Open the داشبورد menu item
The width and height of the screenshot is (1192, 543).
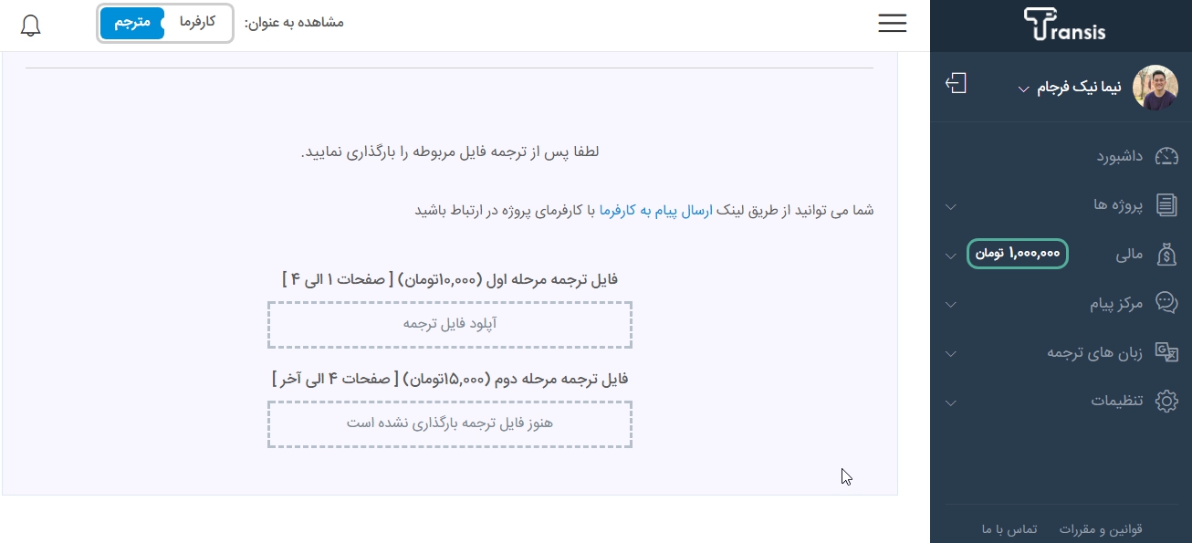(x=1119, y=156)
